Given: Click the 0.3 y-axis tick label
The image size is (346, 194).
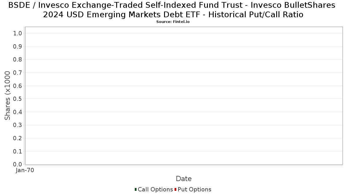Looking at the screenshot, I should tap(18, 125).
